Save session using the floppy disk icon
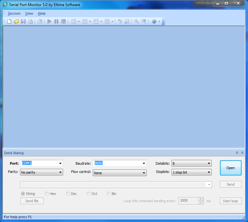The image size is (248, 222). pos(23,21)
